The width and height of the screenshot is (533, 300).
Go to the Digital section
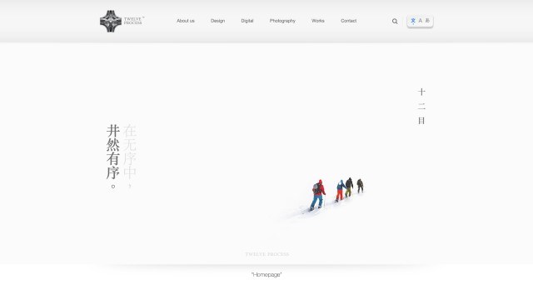[247, 21]
